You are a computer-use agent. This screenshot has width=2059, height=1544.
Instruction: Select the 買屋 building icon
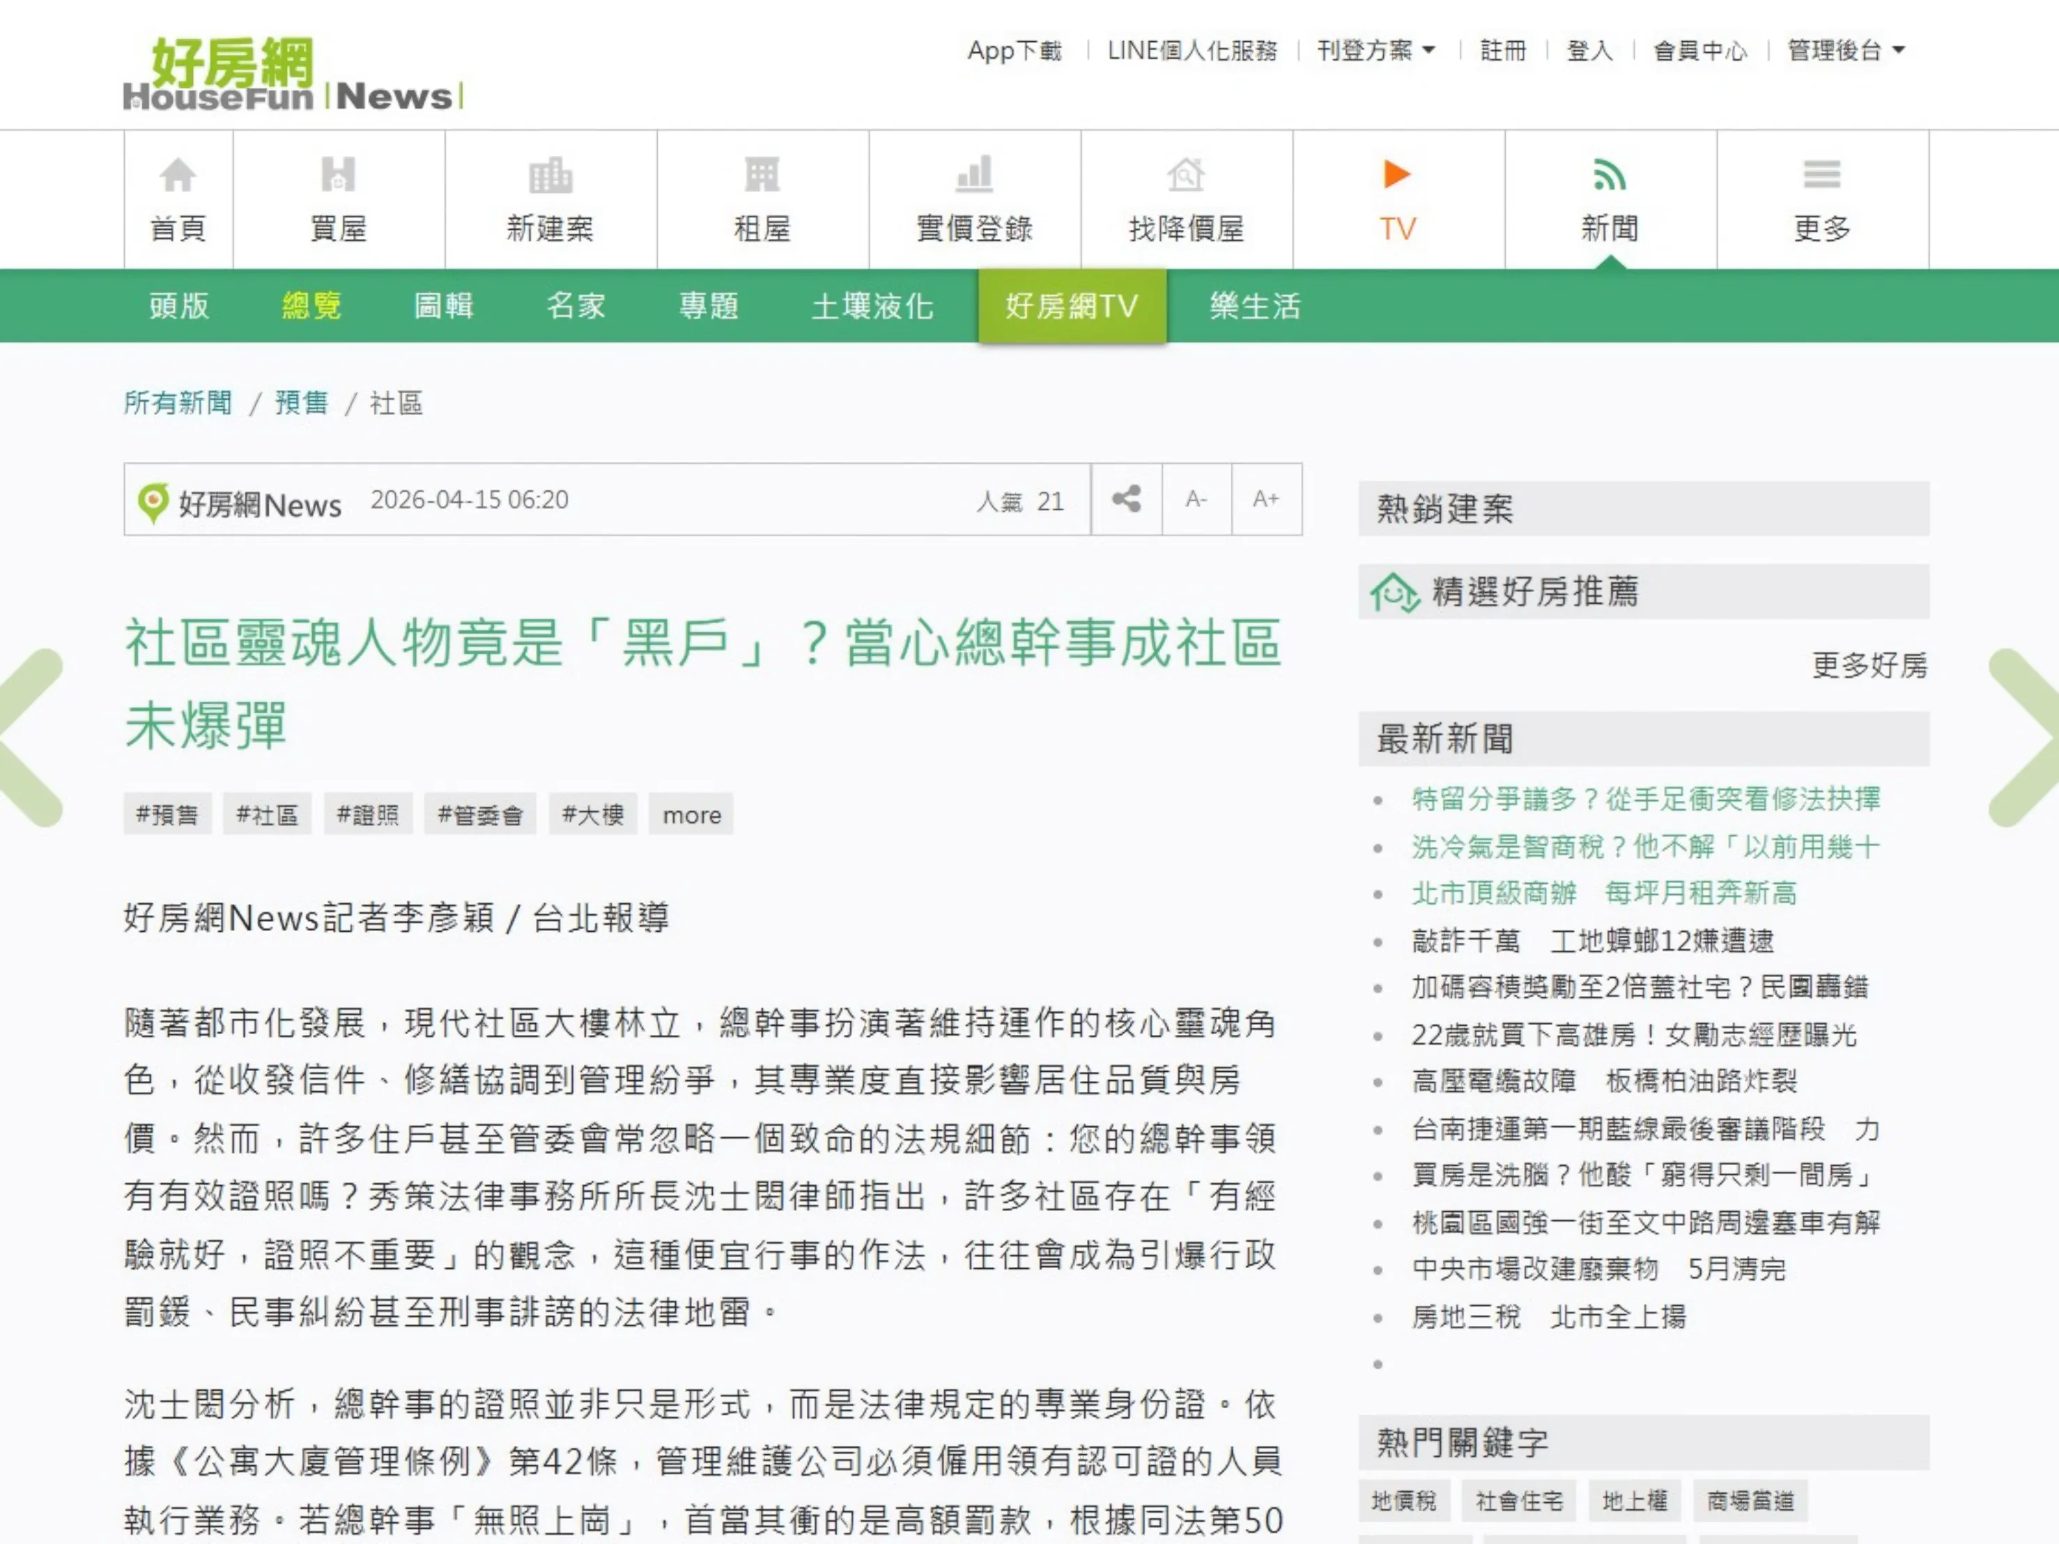coord(338,174)
